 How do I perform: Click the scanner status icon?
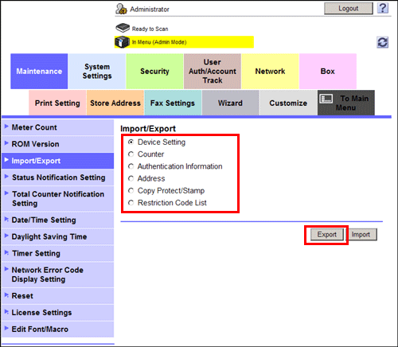[123, 28]
